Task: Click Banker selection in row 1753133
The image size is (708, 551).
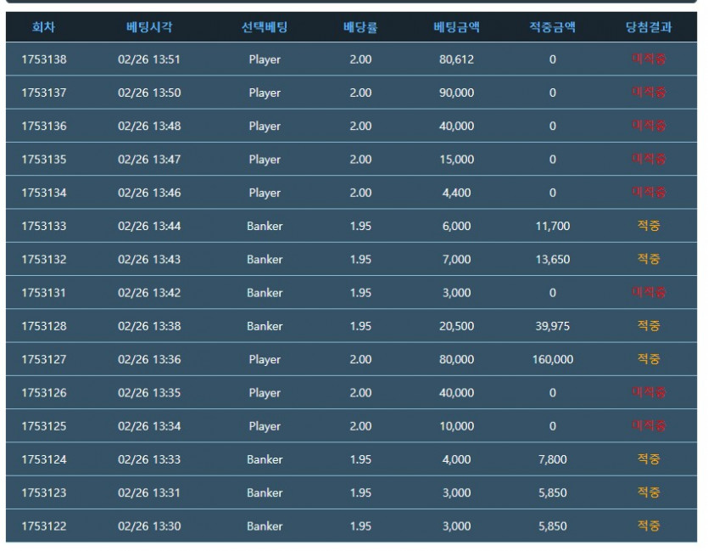Action: pyautogui.click(x=265, y=226)
